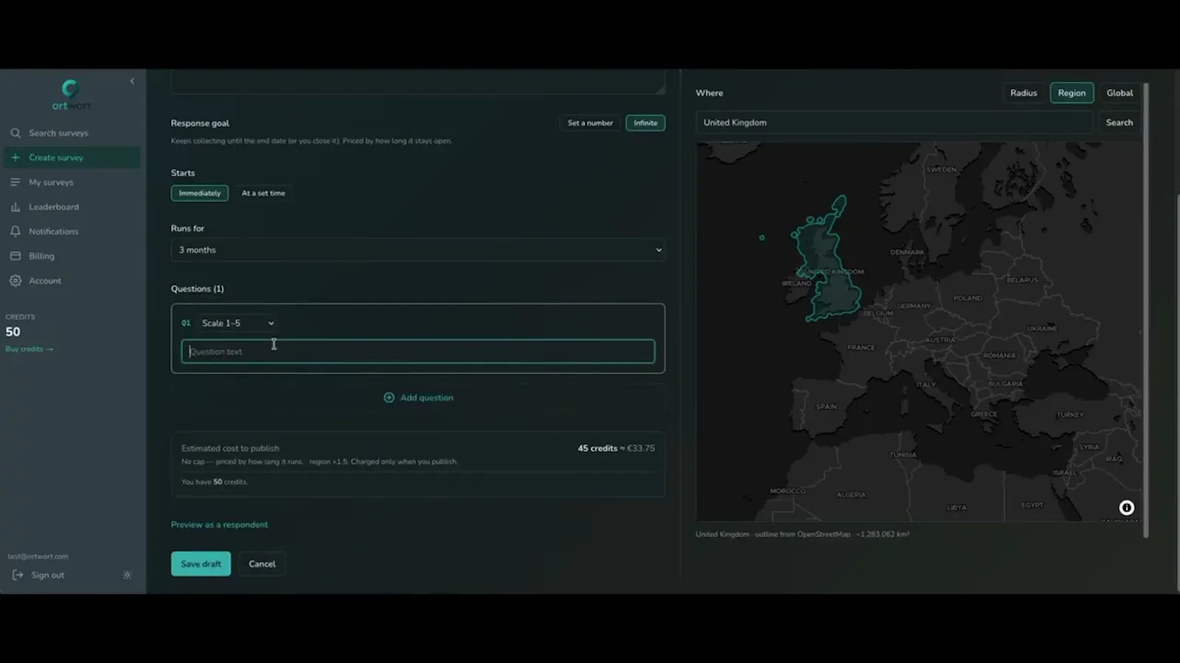Switch location mode to Region
Screen dimensions: 1180x663
(1072, 93)
